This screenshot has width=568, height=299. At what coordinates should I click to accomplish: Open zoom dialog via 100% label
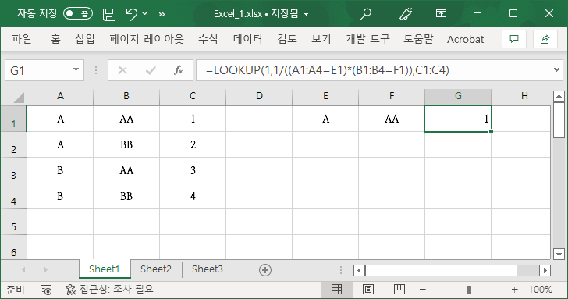[x=541, y=290]
